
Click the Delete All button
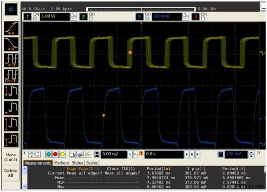tap(11, 173)
